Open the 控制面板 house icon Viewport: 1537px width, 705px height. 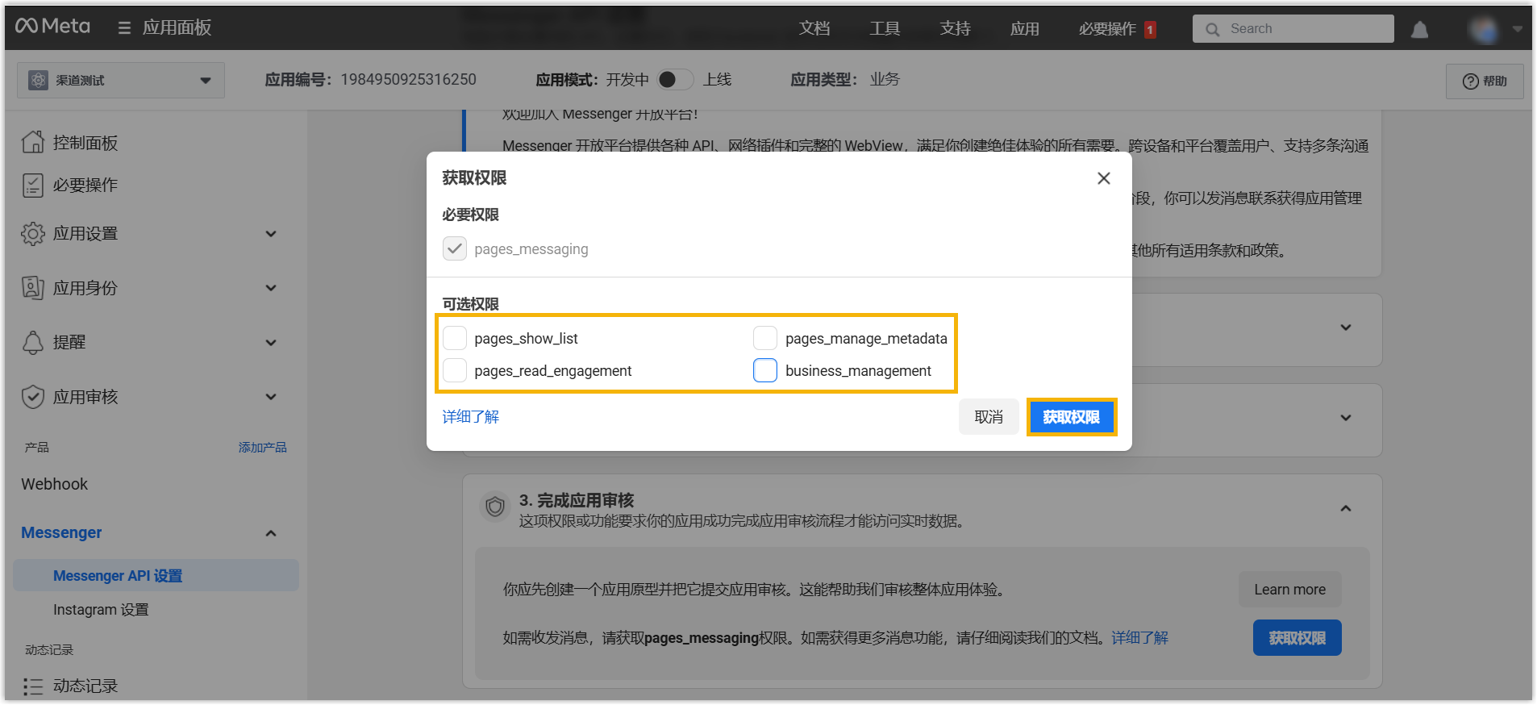pyautogui.click(x=33, y=142)
